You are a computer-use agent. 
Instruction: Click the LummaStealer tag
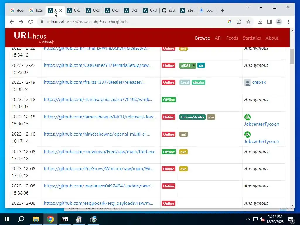pyautogui.click(x=192, y=117)
